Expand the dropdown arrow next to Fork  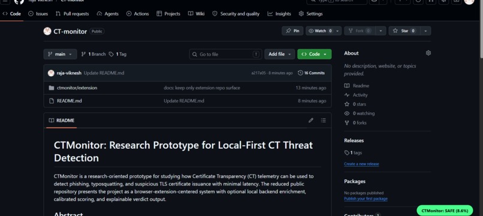click(381, 31)
